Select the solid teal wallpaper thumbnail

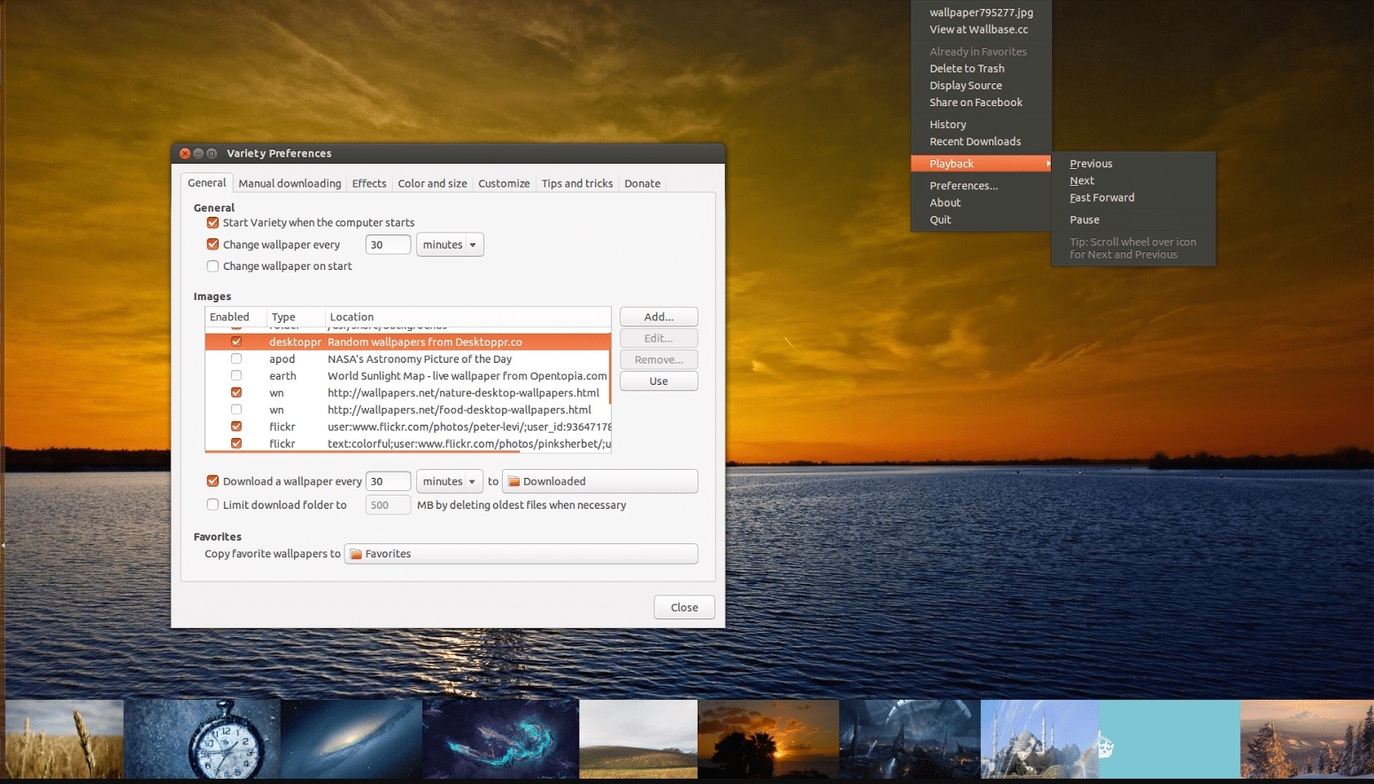tap(1169, 739)
